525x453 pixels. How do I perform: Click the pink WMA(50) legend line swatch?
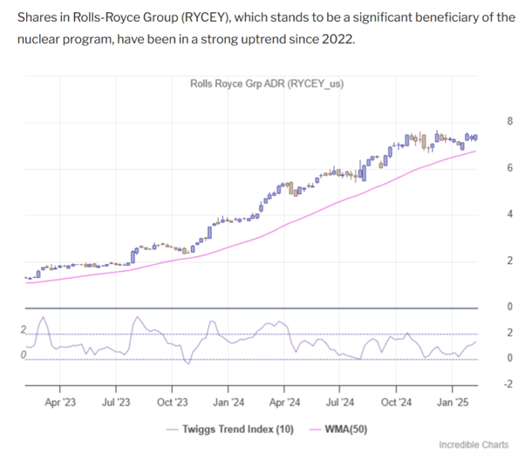(x=315, y=429)
